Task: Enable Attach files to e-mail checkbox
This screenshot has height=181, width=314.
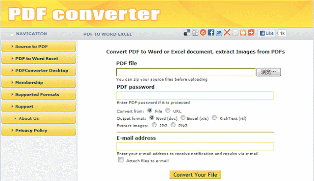Action: pyautogui.click(x=121, y=160)
